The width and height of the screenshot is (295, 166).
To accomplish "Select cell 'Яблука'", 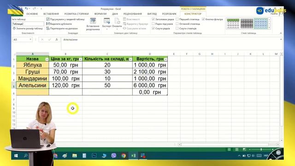I will click(33, 65).
